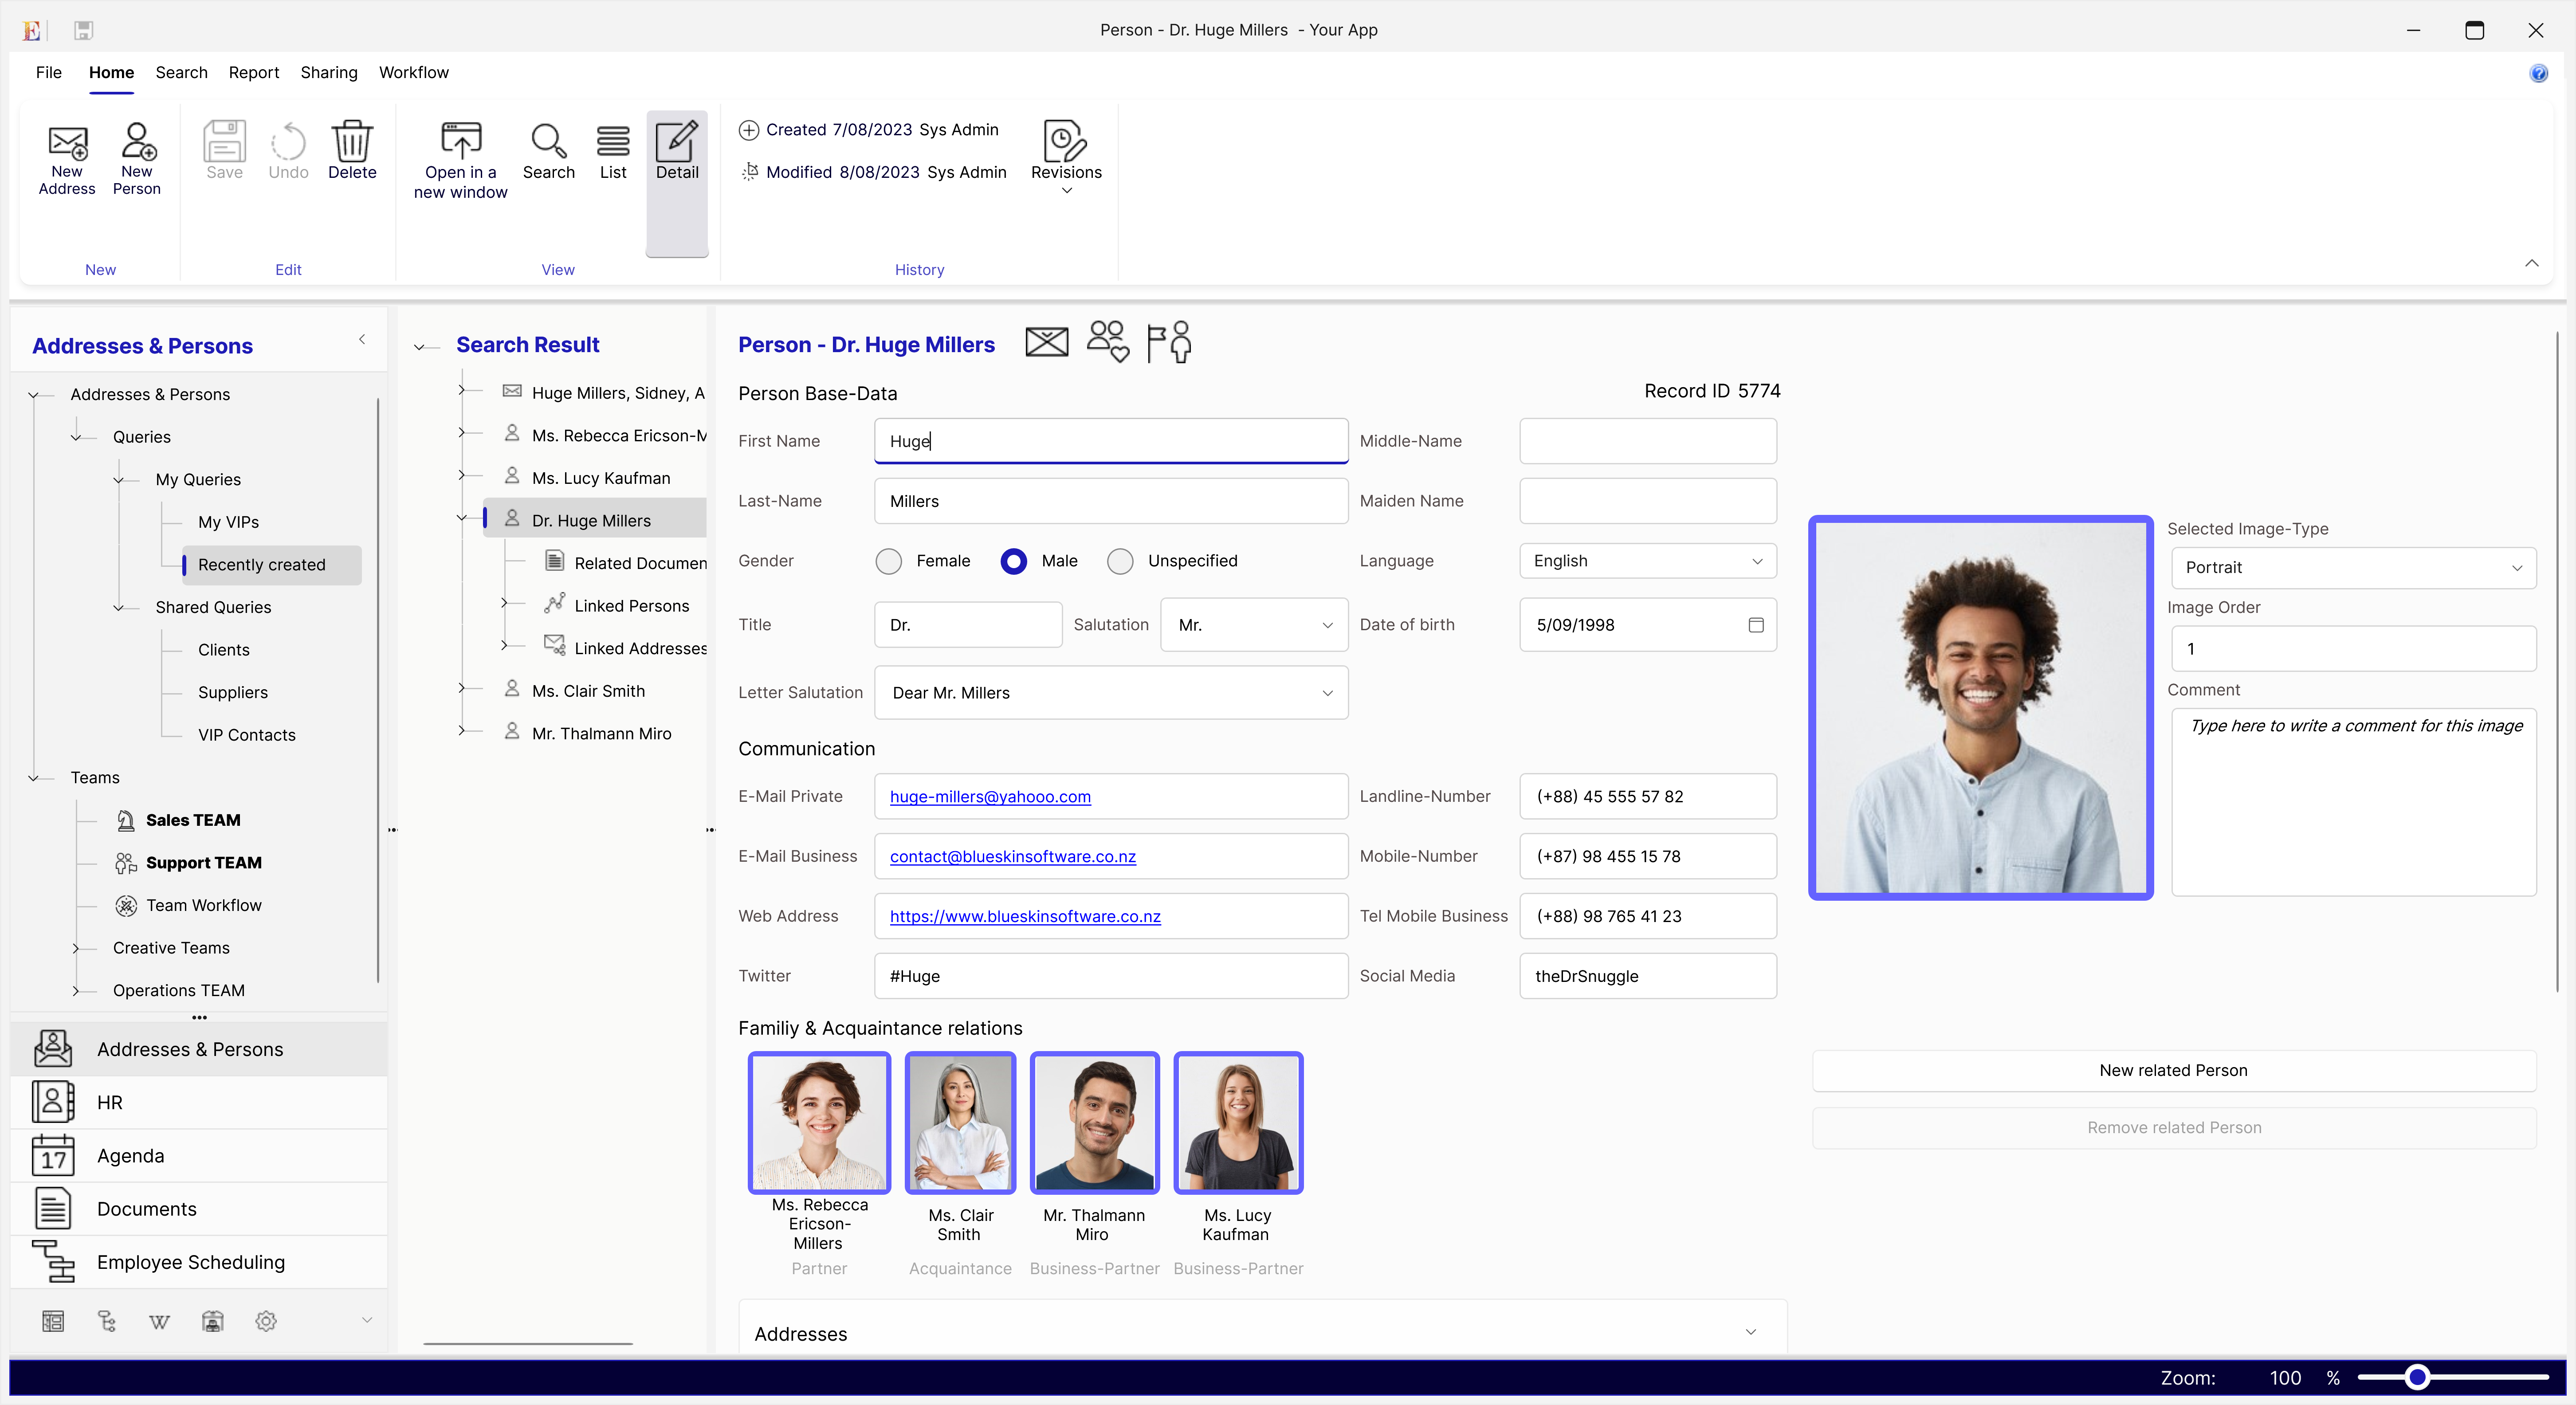Select the VIP Contacts shared query
Image resolution: width=2576 pixels, height=1405 pixels.
(x=247, y=735)
